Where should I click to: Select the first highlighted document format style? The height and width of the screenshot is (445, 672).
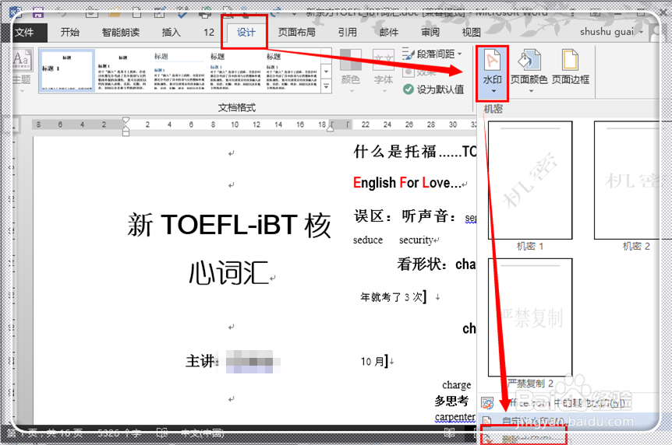(66, 71)
